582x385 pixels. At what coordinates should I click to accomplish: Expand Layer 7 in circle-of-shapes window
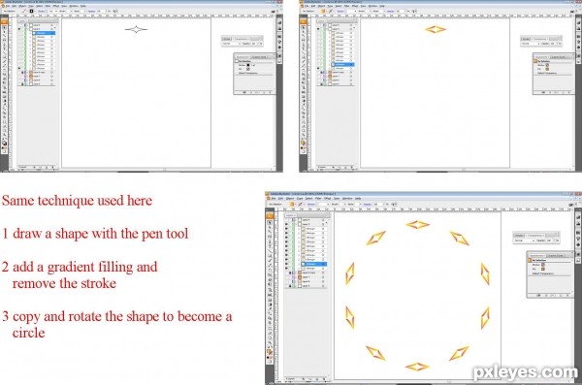[296, 277]
